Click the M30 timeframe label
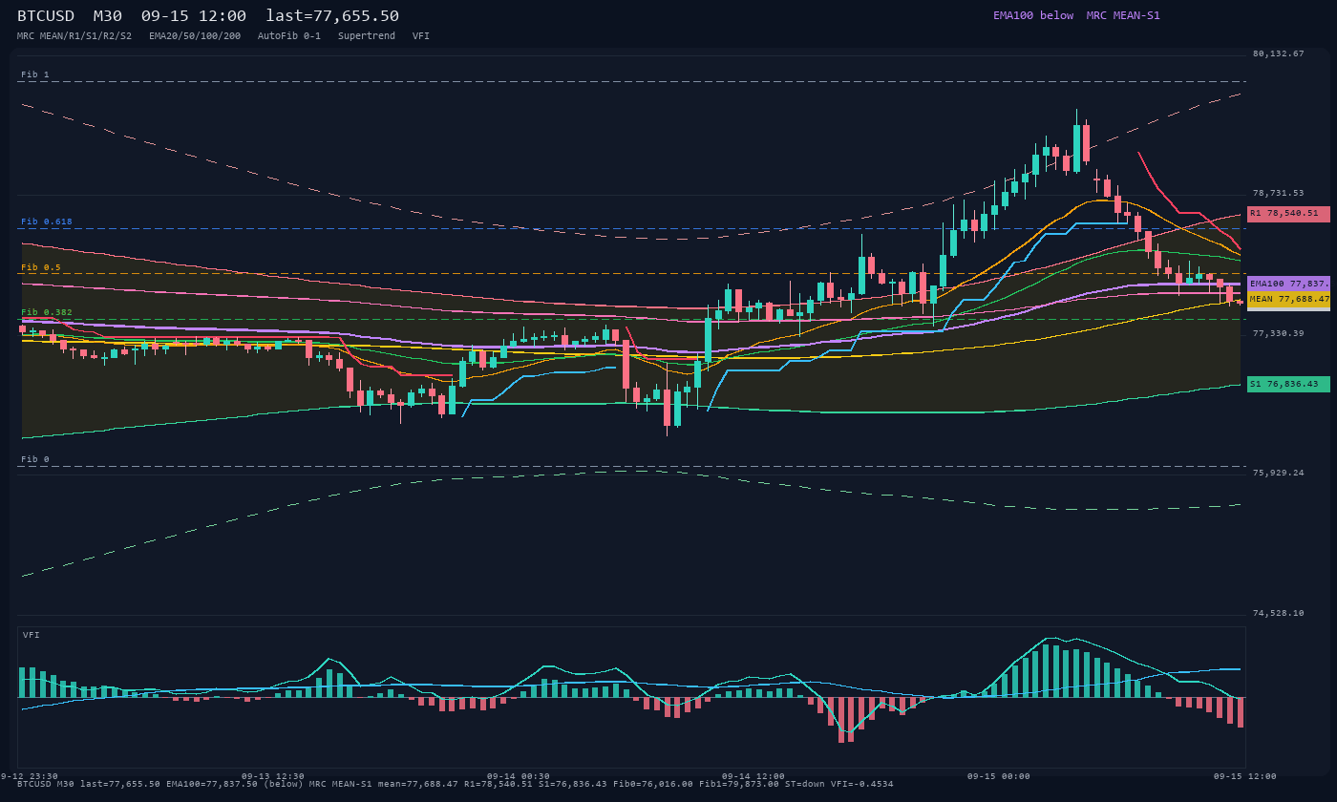The image size is (1337, 802). [x=108, y=16]
